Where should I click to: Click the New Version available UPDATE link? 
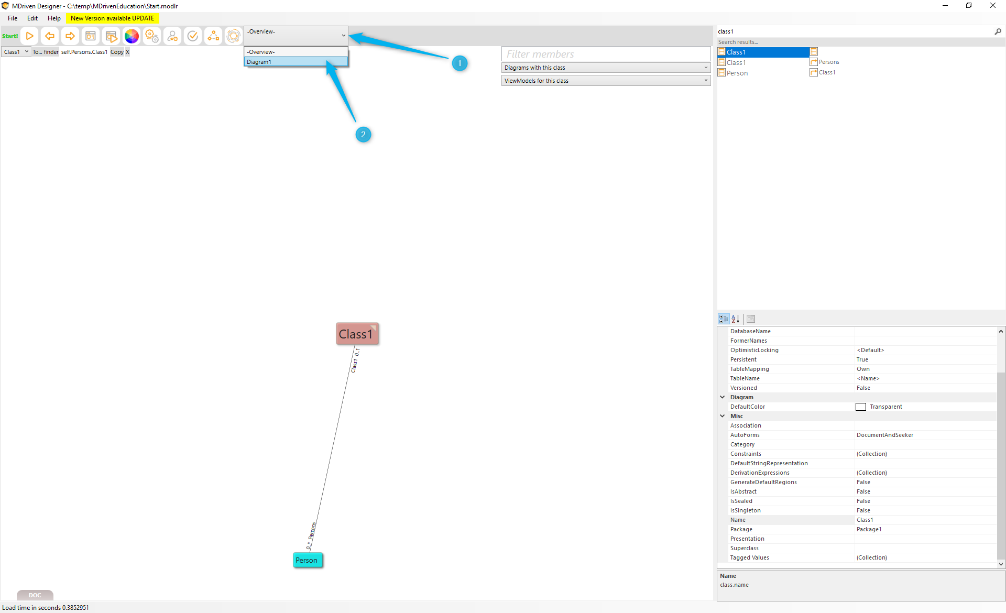coord(112,18)
